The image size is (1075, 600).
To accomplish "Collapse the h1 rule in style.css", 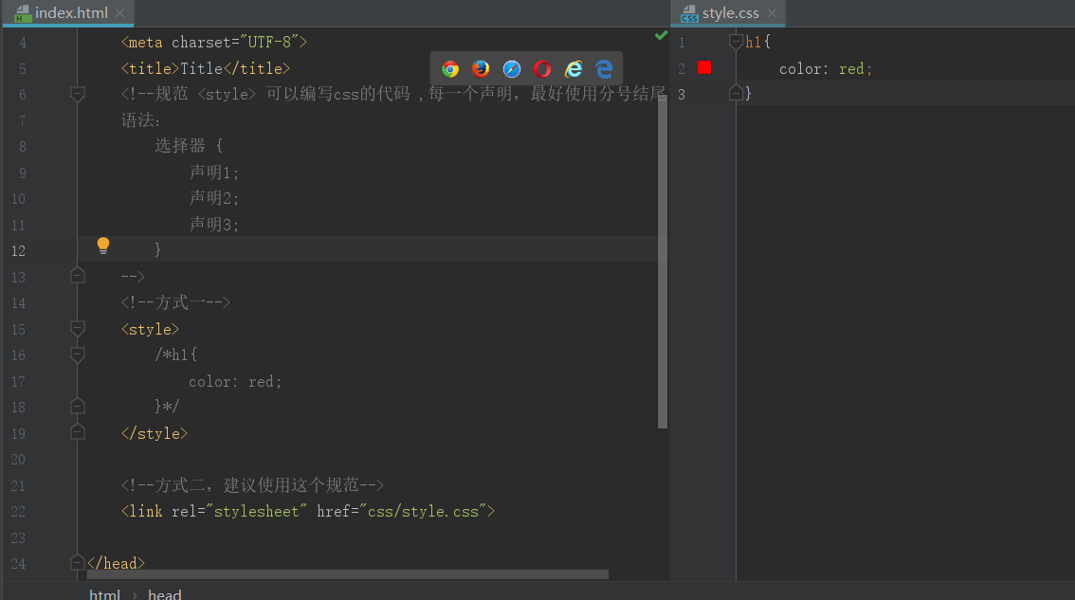I will (736, 42).
